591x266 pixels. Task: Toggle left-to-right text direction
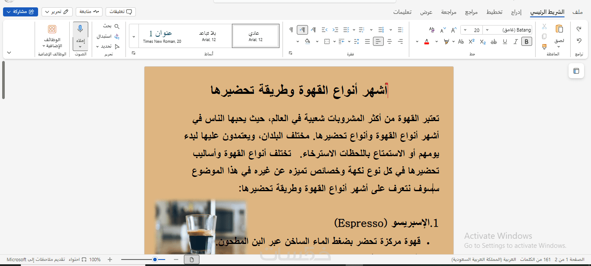pyautogui.click(x=314, y=30)
